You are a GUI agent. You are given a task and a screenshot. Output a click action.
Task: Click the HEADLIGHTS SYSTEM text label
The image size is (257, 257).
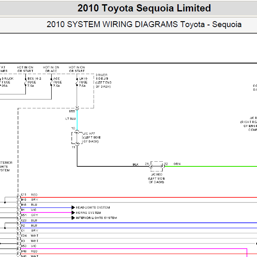93,207
